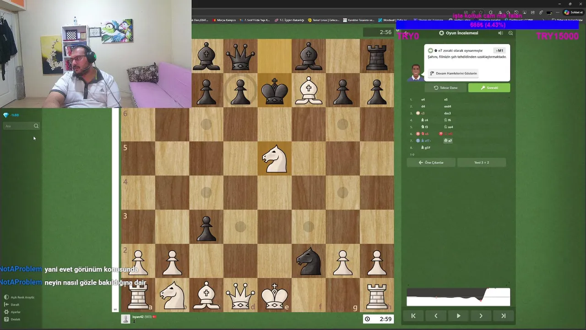Select move exd4 in move list
586x330 pixels.
tap(448, 106)
